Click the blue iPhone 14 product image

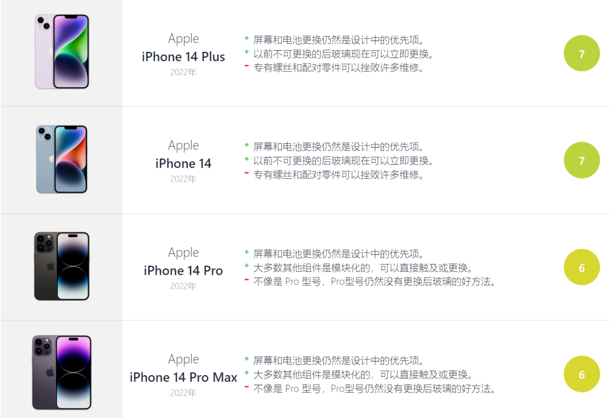click(x=62, y=160)
